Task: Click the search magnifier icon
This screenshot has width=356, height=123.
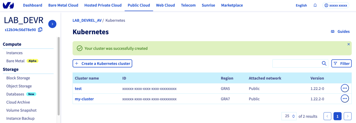Action: (324, 64)
